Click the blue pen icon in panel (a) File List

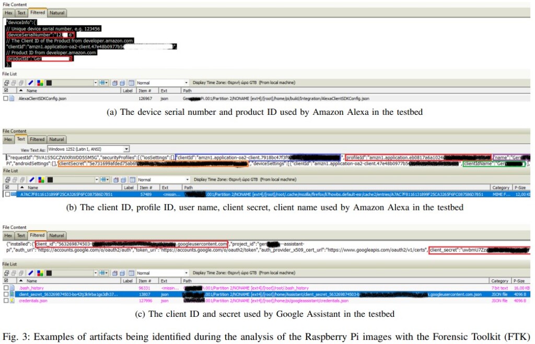[x=30, y=83]
